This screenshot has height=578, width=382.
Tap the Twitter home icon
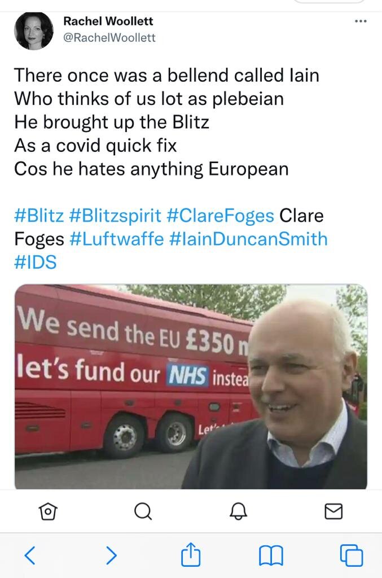[x=48, y=511]
